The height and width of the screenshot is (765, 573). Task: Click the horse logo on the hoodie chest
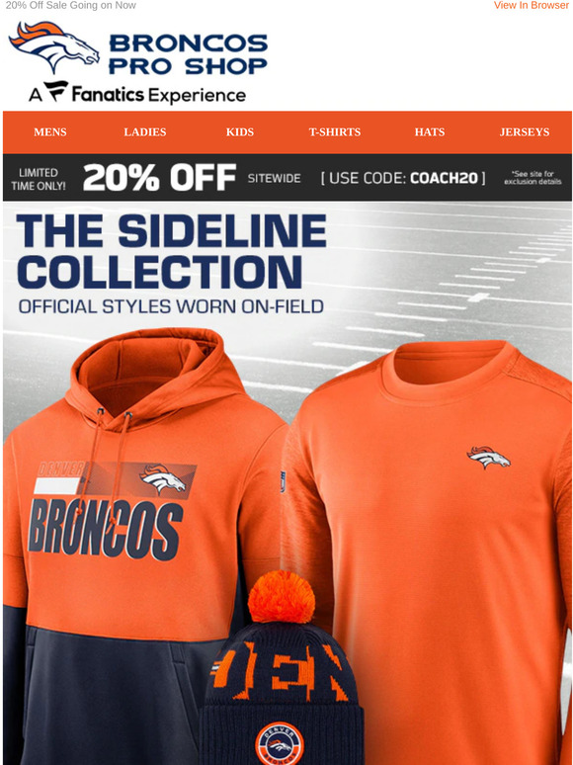pyautogui.click(x=163, y=479)
